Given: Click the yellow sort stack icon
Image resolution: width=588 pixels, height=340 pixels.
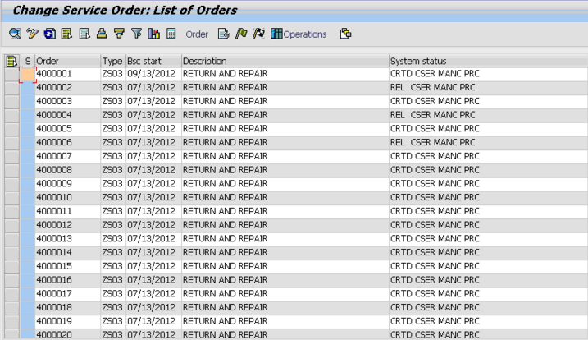Looking at the screenshot, I should tap(102, 34).
